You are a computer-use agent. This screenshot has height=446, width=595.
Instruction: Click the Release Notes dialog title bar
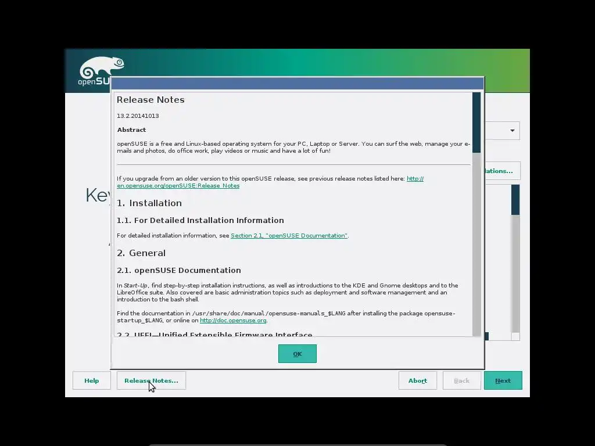[297, 84]
